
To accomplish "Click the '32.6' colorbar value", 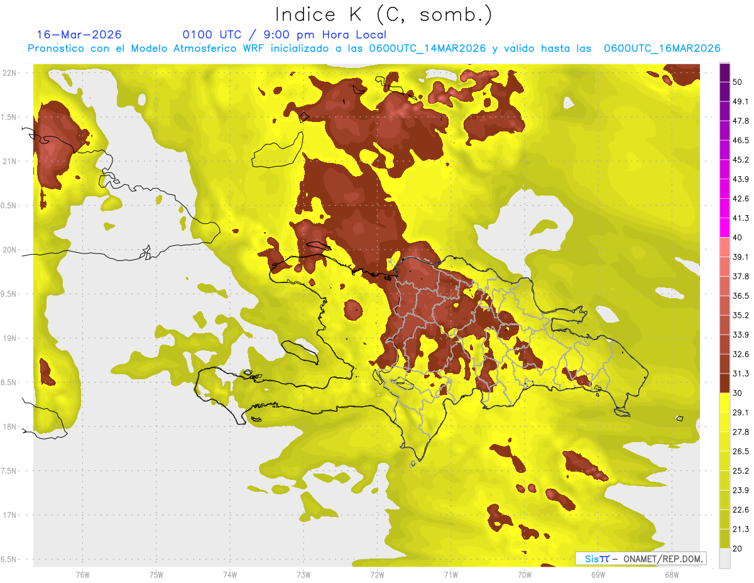I will point(741,354).
